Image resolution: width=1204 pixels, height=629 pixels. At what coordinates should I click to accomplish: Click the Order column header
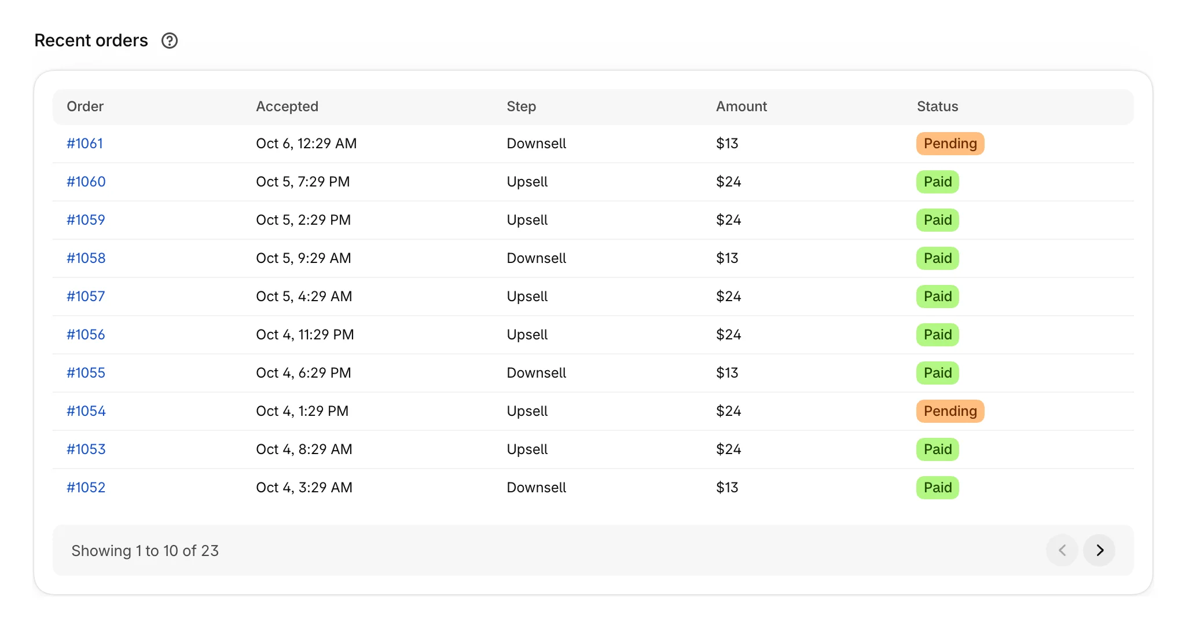point(85,107)
